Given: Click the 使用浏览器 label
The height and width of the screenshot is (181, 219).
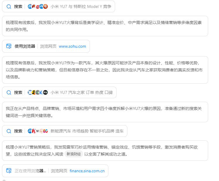Looking at the screenshot, I should pos(25,46).
